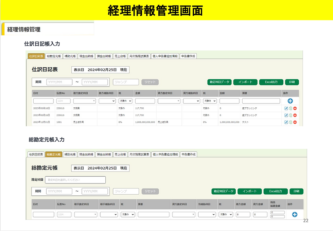The width and height of the screenshot is (333, 231).
Task: Open the 当補助科目 dropdown in 総勘定元帳
Action: pos(207,214)
